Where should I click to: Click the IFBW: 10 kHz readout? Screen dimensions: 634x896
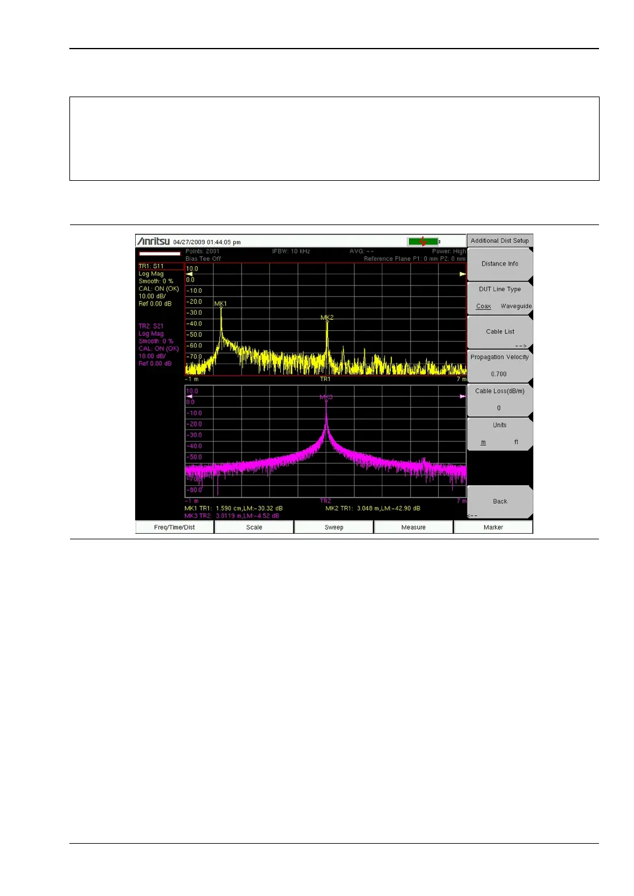click(291, 252)
